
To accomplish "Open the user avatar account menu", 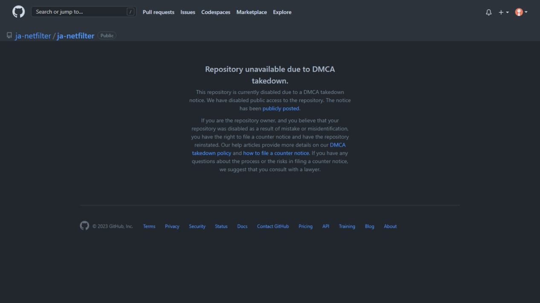I will (x=521, y=12).
